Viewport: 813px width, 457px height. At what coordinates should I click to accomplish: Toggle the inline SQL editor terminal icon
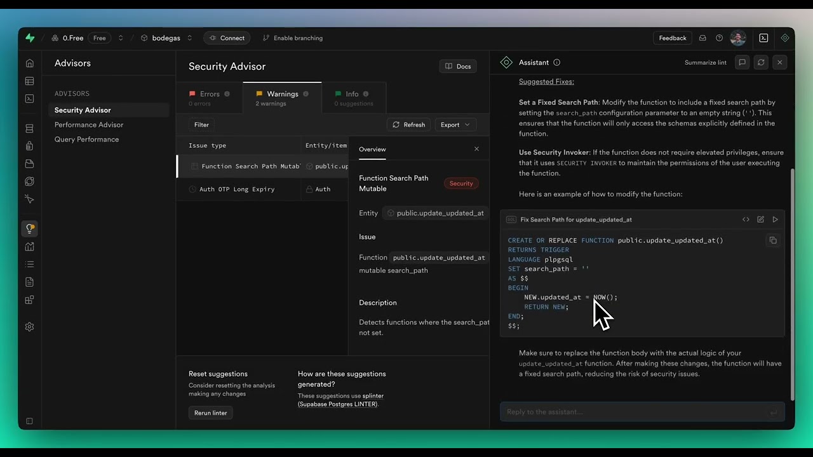coord(764,38)
